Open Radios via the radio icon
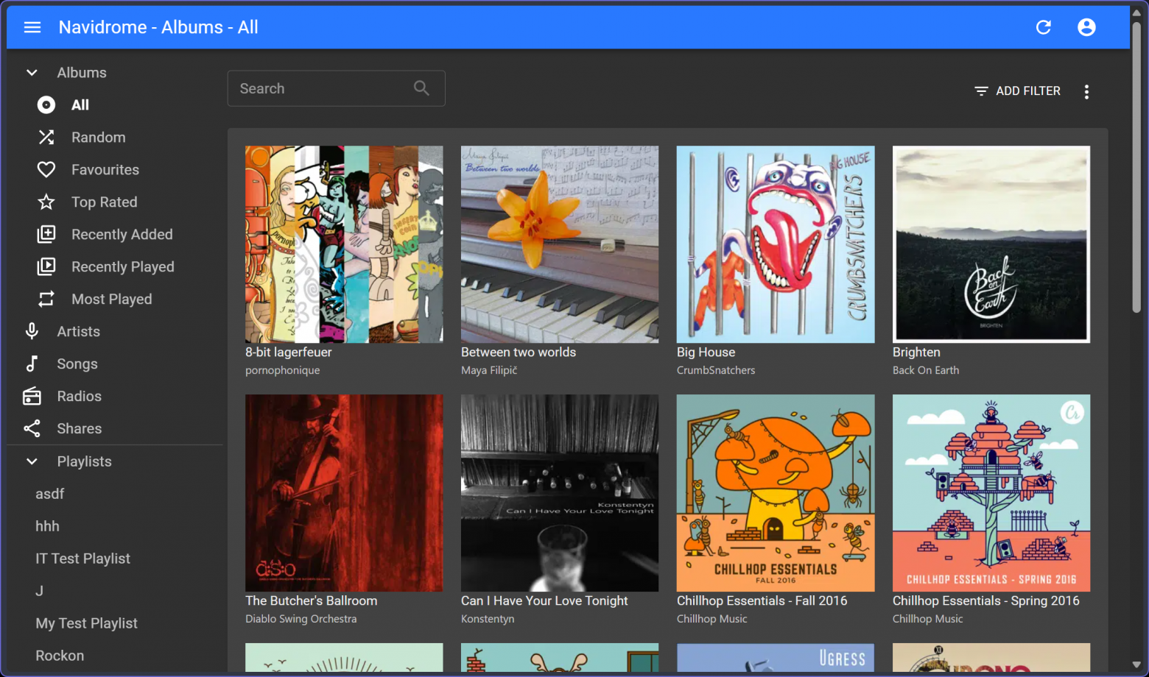The height and width of the screenshot is (677, 1149). pos(32,396)
